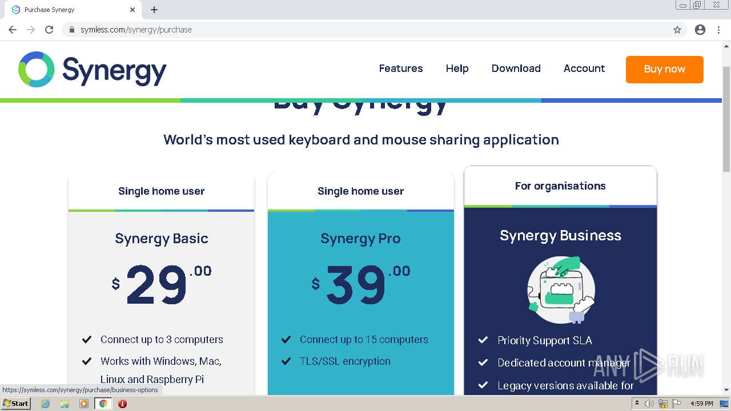Click the volume speaker tray icon

649,404
